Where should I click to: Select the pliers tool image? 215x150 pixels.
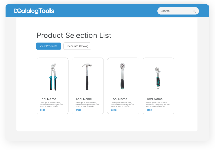tap(52, 77)
